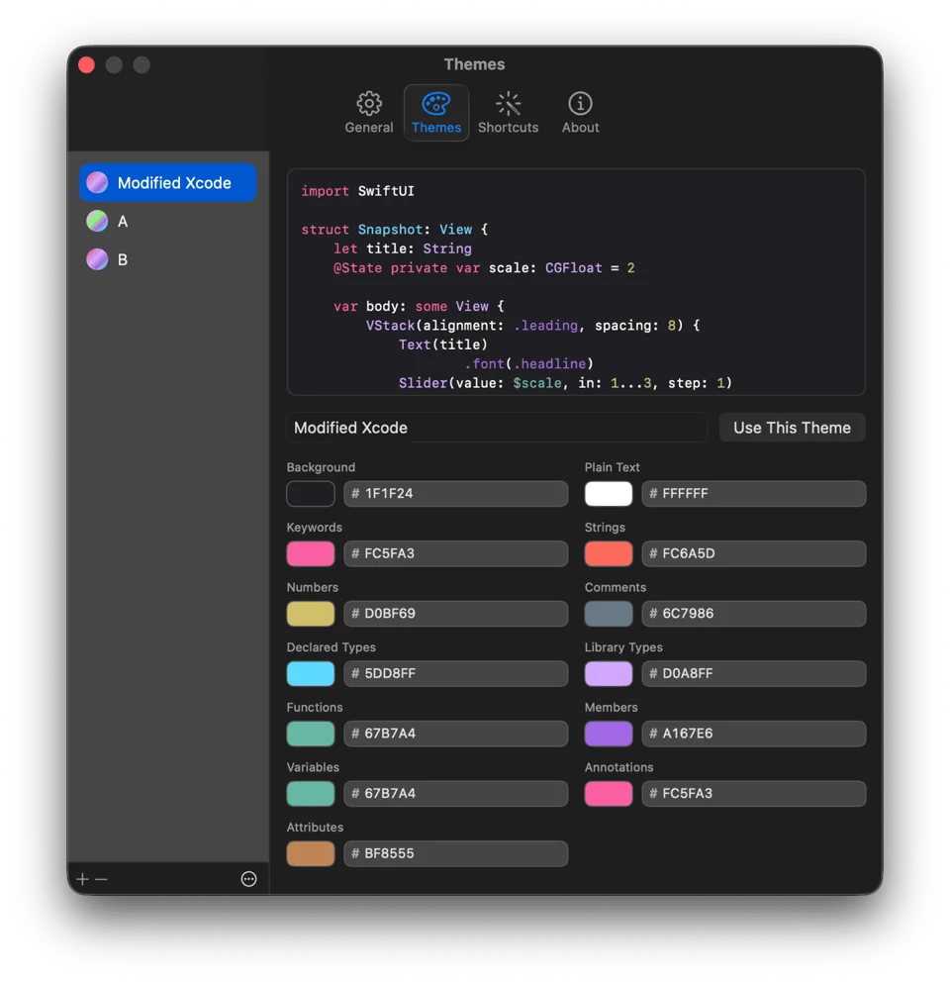Open the Annotations color swatch

coord(608,793)
